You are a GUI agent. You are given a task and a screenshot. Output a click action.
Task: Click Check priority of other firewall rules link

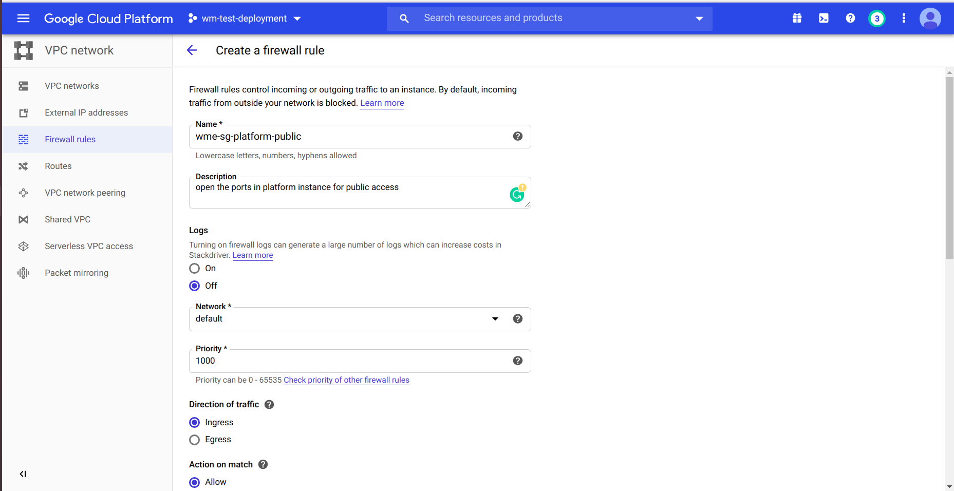[x=346, y=380]
